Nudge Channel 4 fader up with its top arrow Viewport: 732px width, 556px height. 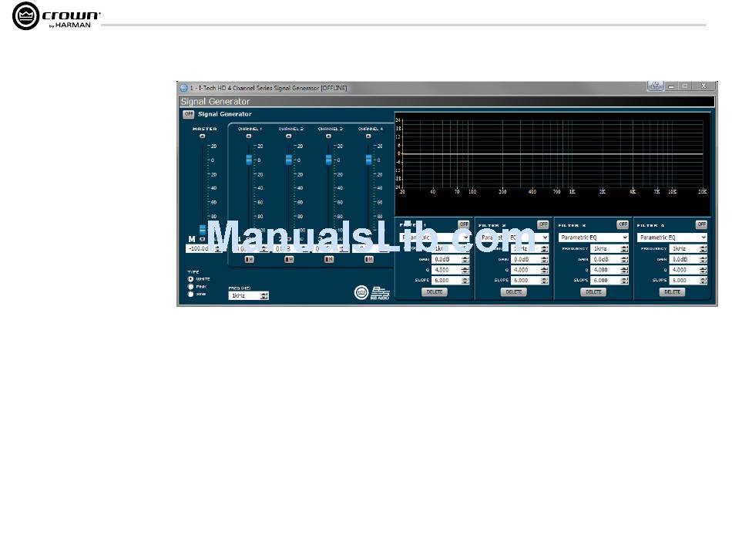[368, 136]
